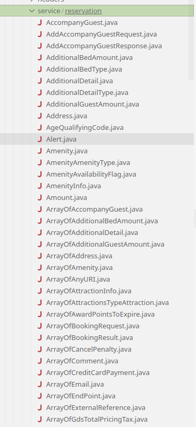Open ArrayOfAttractionsTypeAttraction.java file

tap(107, 303)
